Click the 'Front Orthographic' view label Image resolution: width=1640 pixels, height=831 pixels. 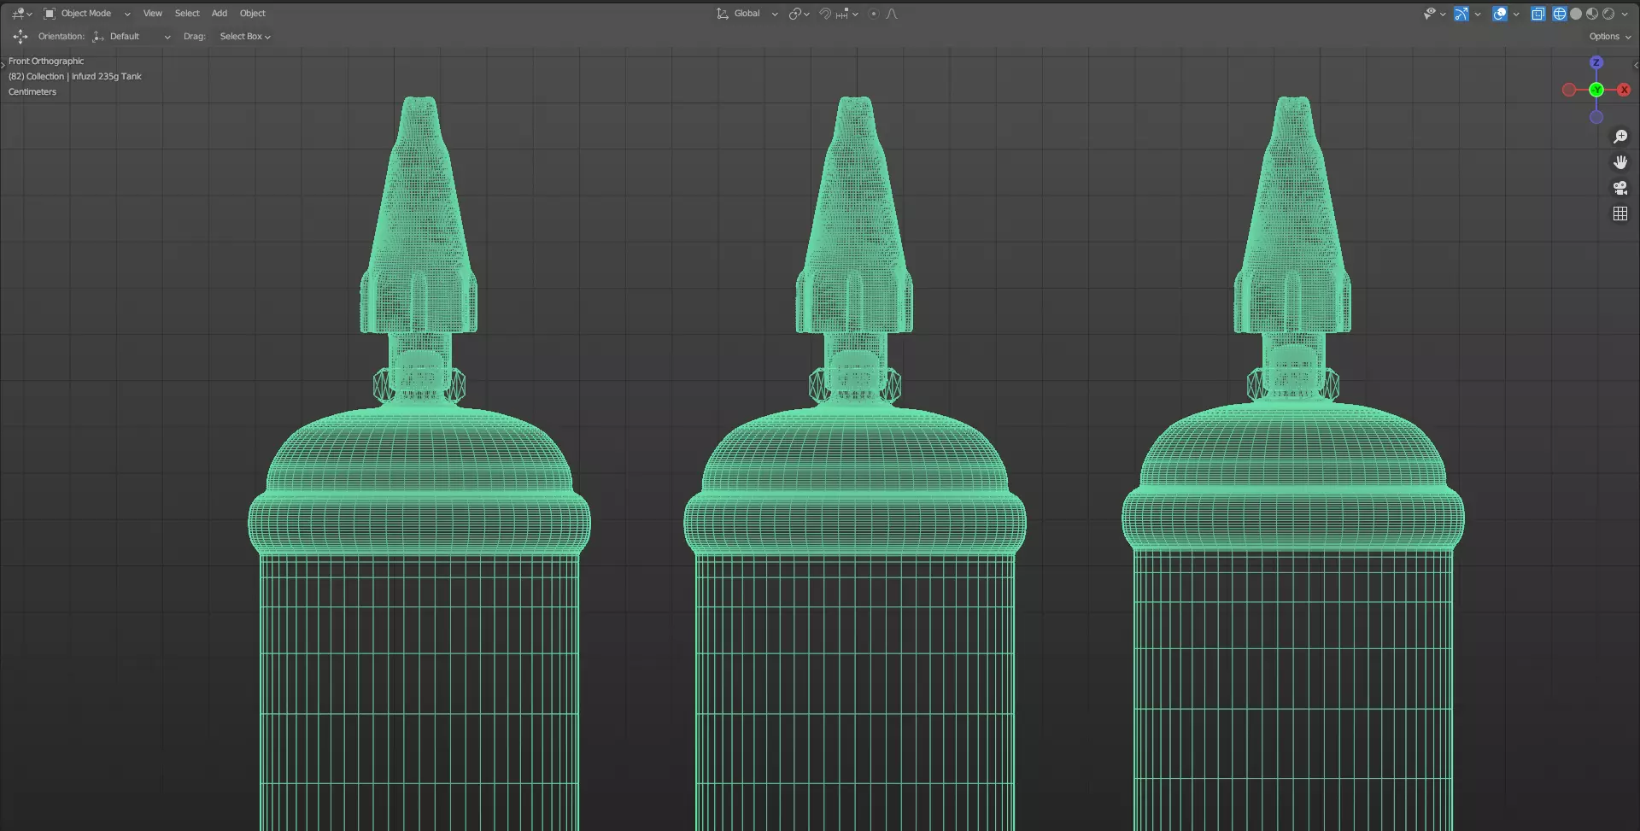pos(46,61)
